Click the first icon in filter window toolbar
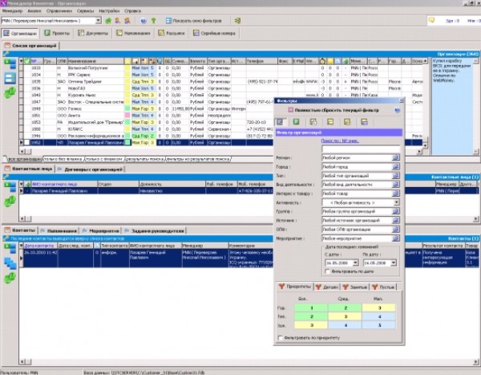 pyautogui.click(x=281, y=121)
